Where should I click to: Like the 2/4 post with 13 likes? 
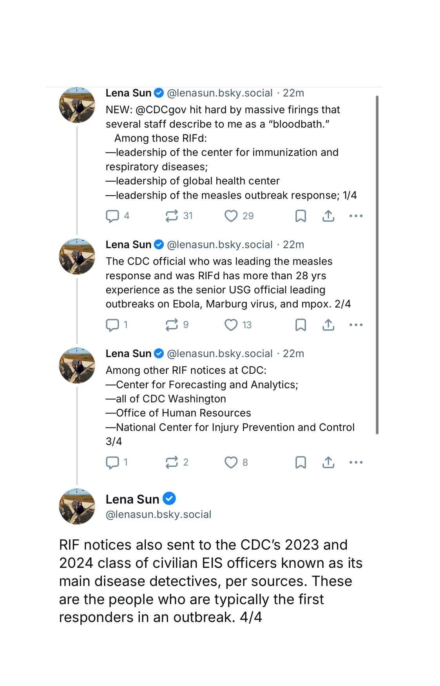tap(231, 325)
